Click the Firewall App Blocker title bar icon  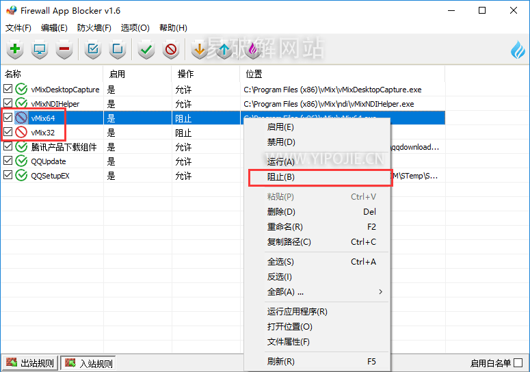click(11, 10)
